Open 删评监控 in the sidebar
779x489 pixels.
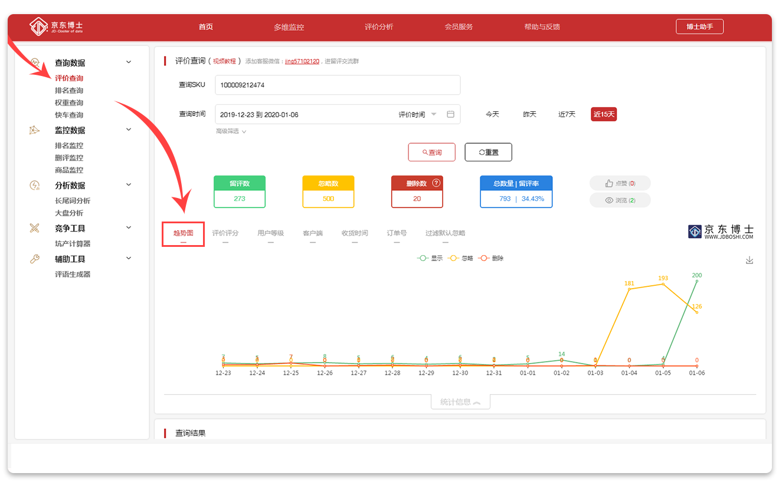(x=69, y=158)
